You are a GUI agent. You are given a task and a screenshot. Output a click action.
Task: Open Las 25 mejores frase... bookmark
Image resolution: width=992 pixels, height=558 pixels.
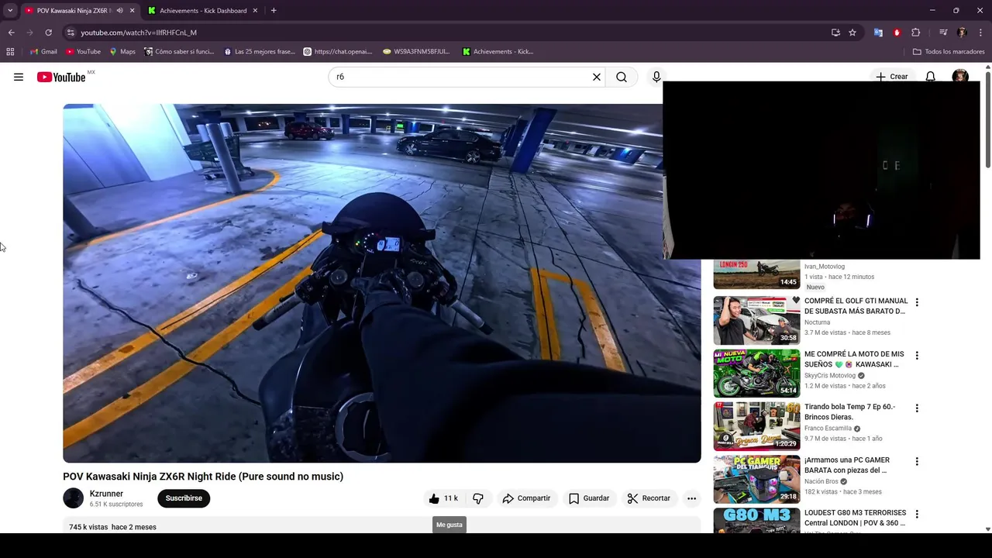pos(260,52)
